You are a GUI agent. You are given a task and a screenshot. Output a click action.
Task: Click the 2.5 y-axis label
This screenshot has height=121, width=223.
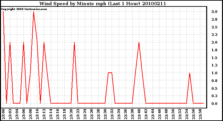[x=214, y=27]
